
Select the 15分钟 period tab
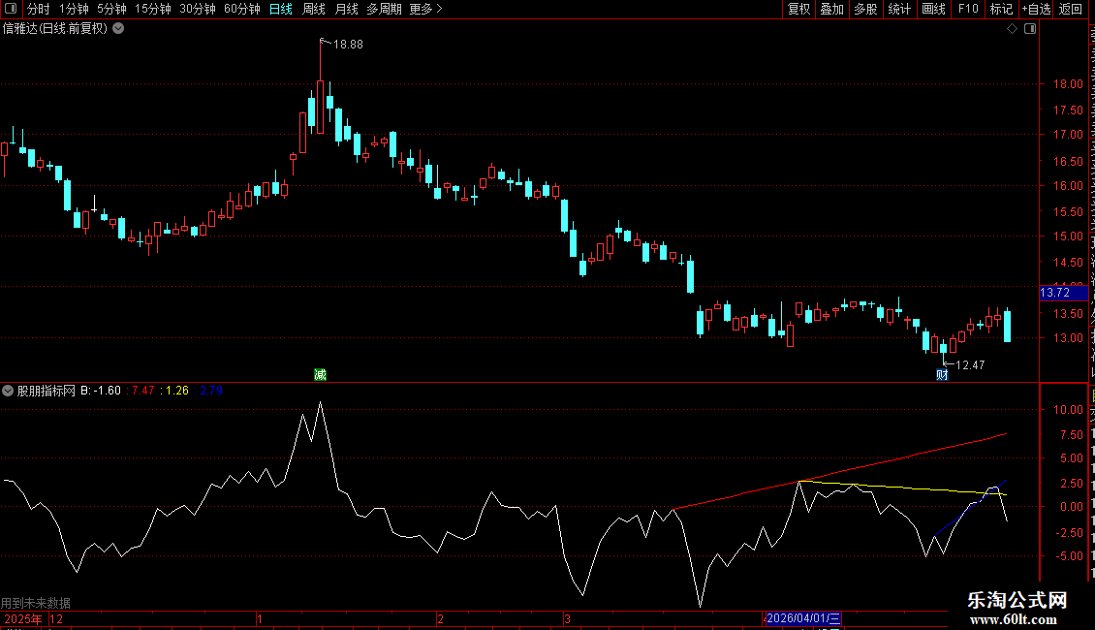tap(153, 9)
